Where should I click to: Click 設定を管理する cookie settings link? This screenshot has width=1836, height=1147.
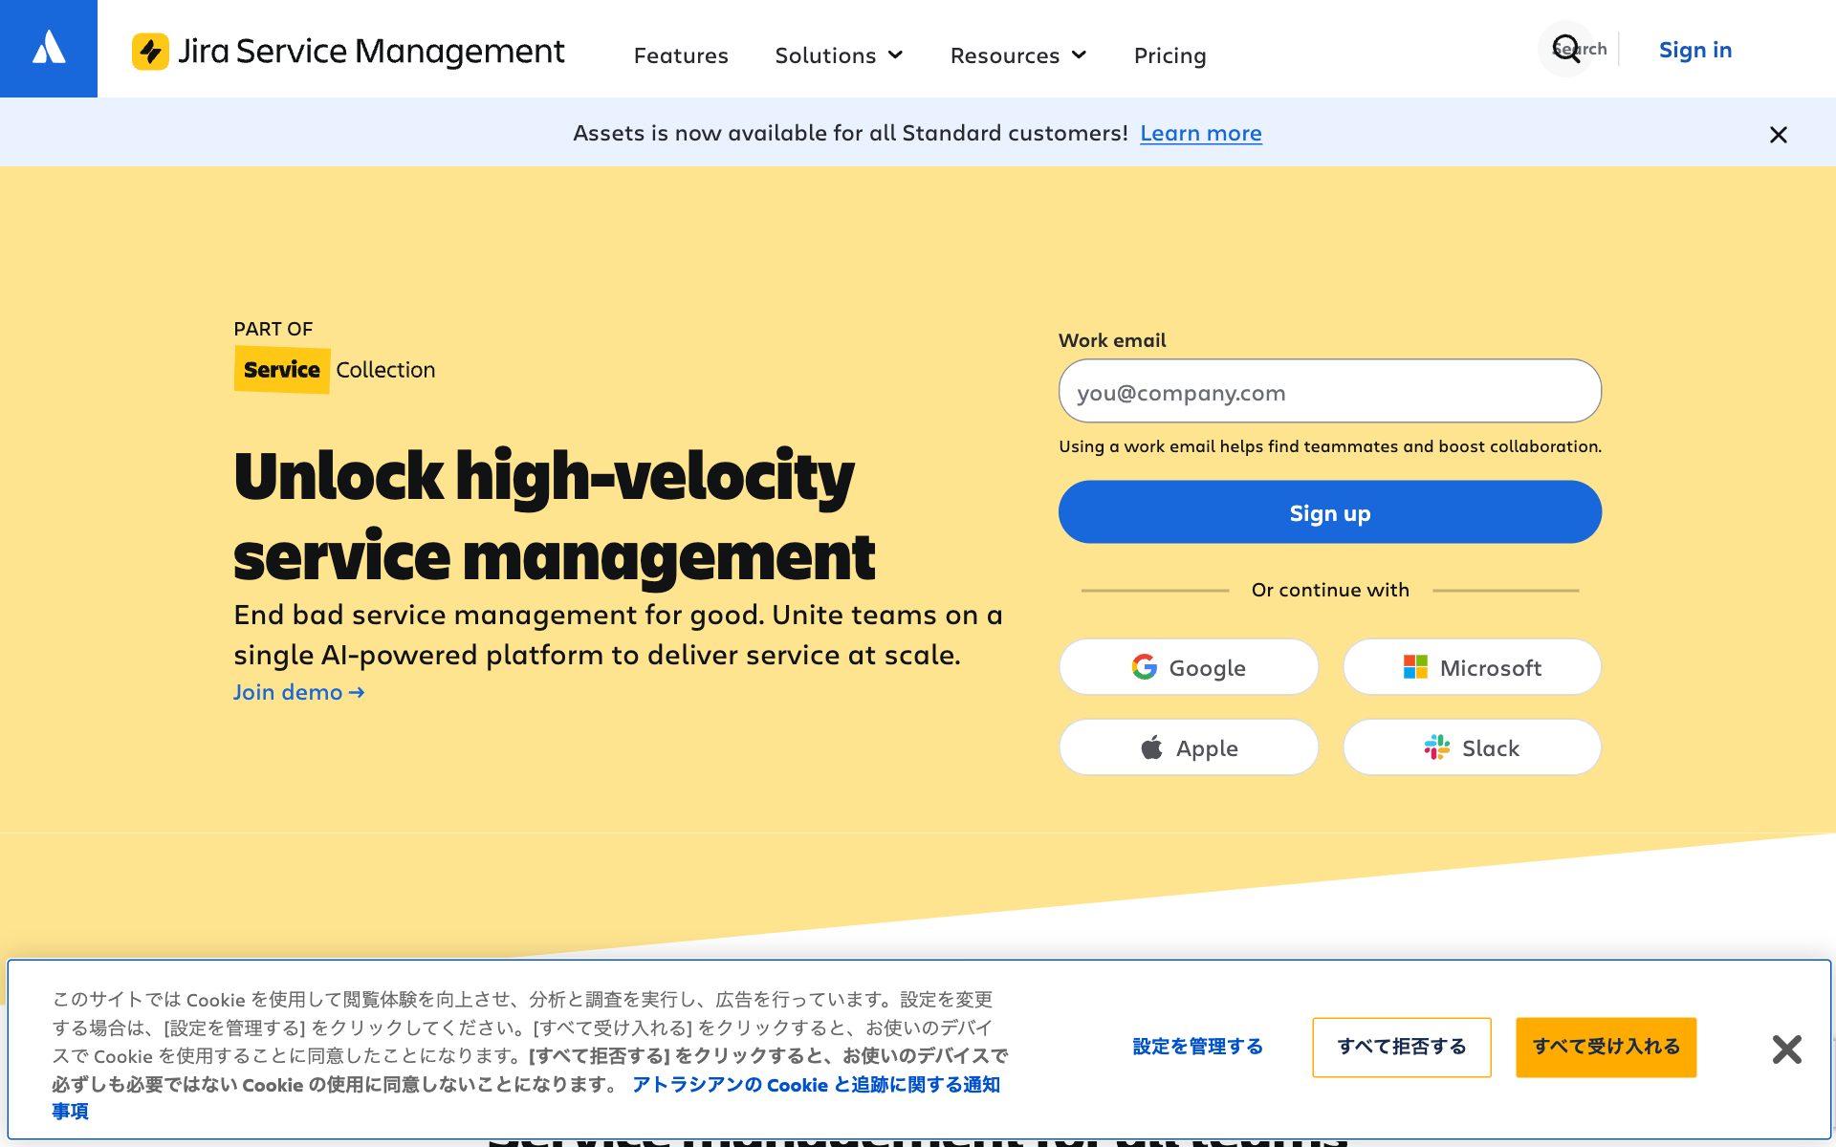(1197, 1047)
